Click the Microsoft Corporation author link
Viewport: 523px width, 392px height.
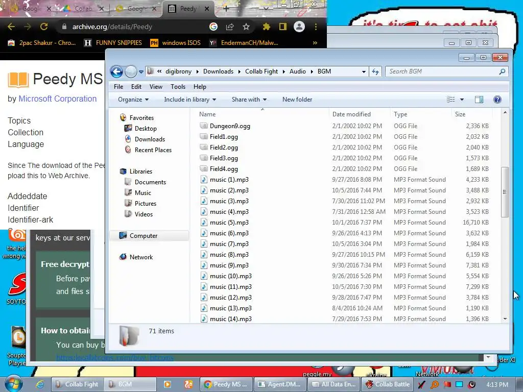pyautogui.click(x=57, y=99)
